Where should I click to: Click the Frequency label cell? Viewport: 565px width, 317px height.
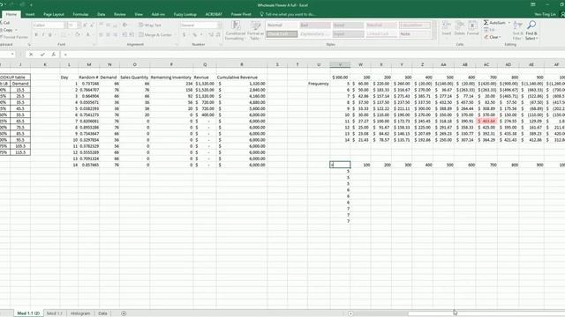pyautogui.click(x=319, y=84)
